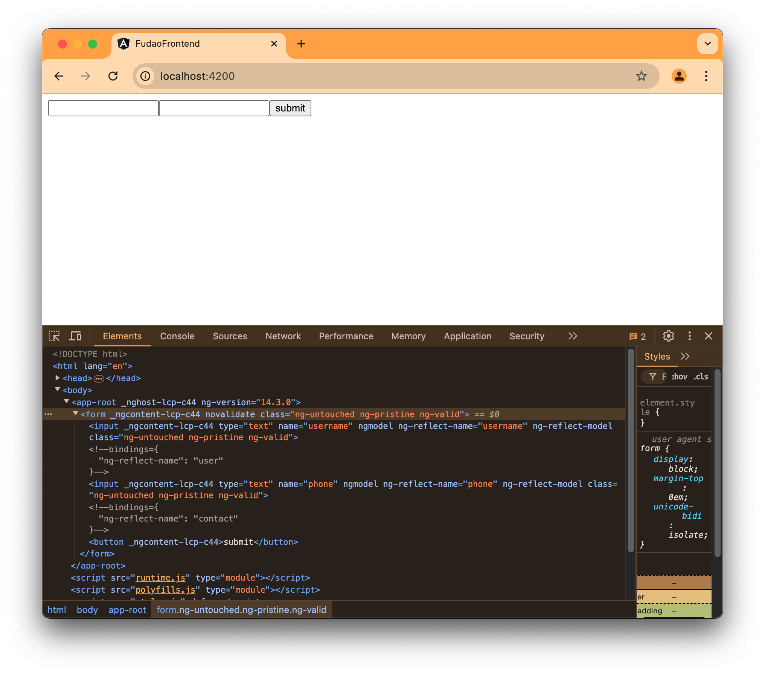The width and height of the screenshot is (765, 674).
Task: Open element classes editor with .cls
Action: coord(701,377)
